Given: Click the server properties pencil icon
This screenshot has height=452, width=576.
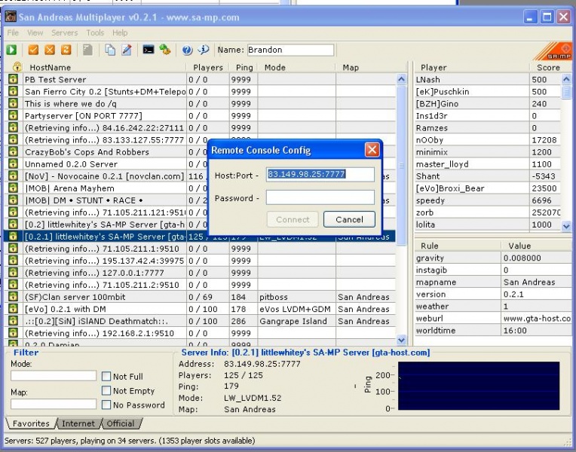Looking at the screenshot, I should click(x=127, y=50).
